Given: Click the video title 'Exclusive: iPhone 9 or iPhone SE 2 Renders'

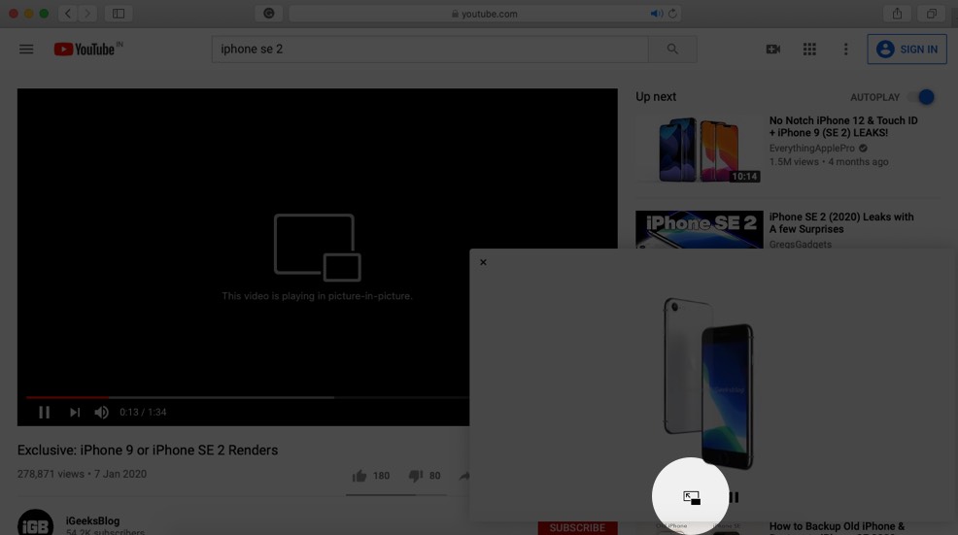Looking at the screenshot, I should [x=148, y=451].
